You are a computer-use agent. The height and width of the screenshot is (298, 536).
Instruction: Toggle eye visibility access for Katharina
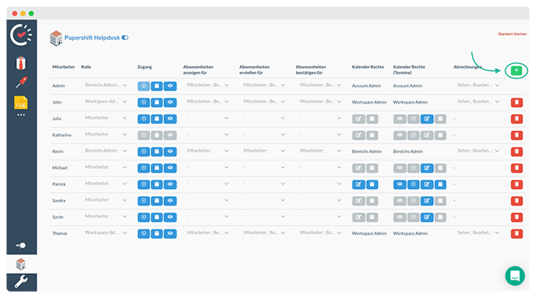point(171,135)
